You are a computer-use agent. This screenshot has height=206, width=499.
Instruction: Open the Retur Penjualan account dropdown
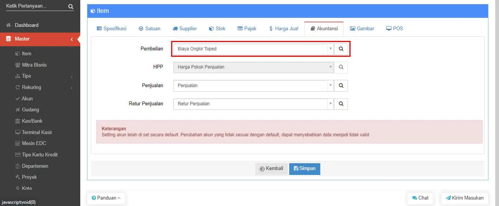click(254, 104)
